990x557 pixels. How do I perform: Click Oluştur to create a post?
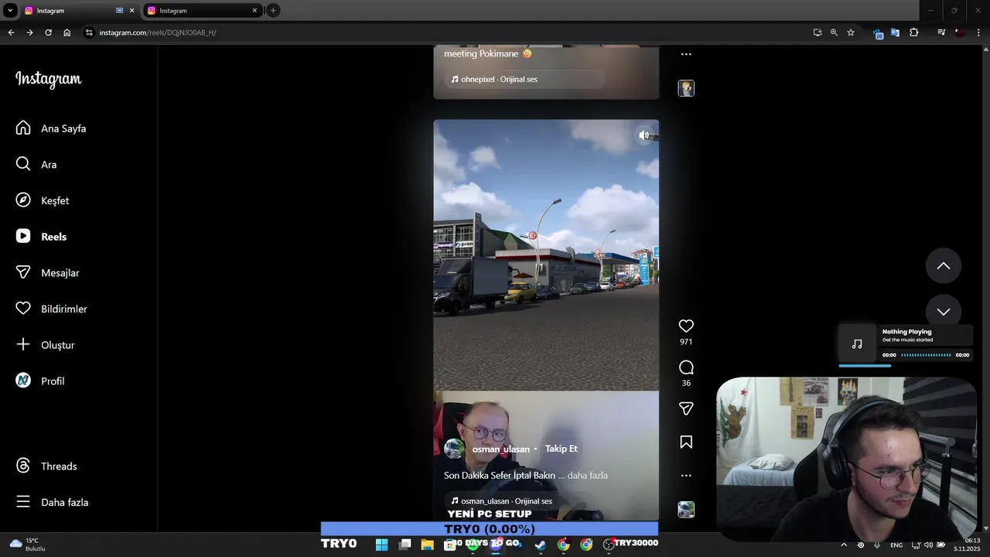coord(46,345)
